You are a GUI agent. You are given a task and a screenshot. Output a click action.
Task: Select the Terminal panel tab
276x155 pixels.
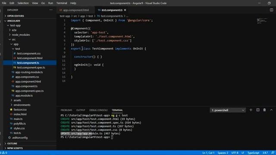click(117, 110)
